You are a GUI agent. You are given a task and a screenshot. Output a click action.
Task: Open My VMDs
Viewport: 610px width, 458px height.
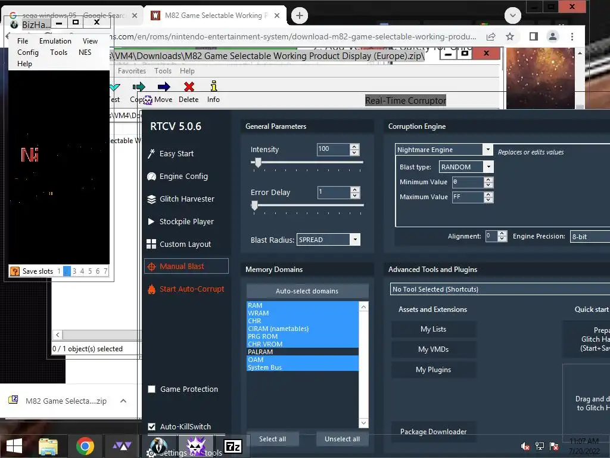[434, 349]
